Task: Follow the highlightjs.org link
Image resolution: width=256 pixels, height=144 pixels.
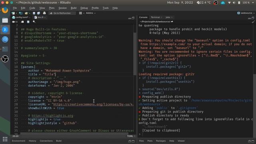Action: coord(52,116)
